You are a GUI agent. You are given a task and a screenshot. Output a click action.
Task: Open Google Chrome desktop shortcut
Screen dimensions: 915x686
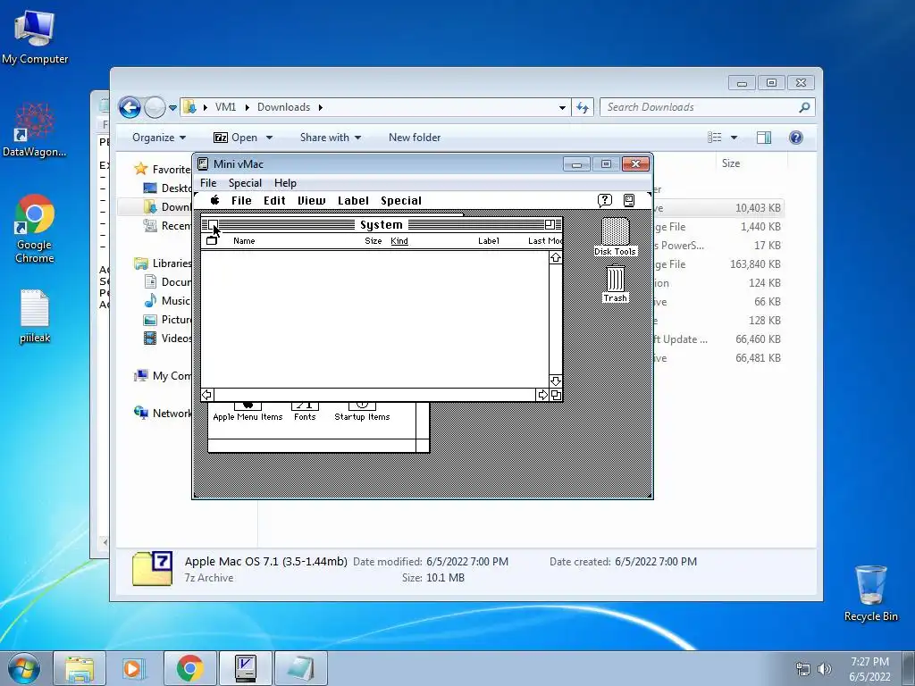[35, 229]
